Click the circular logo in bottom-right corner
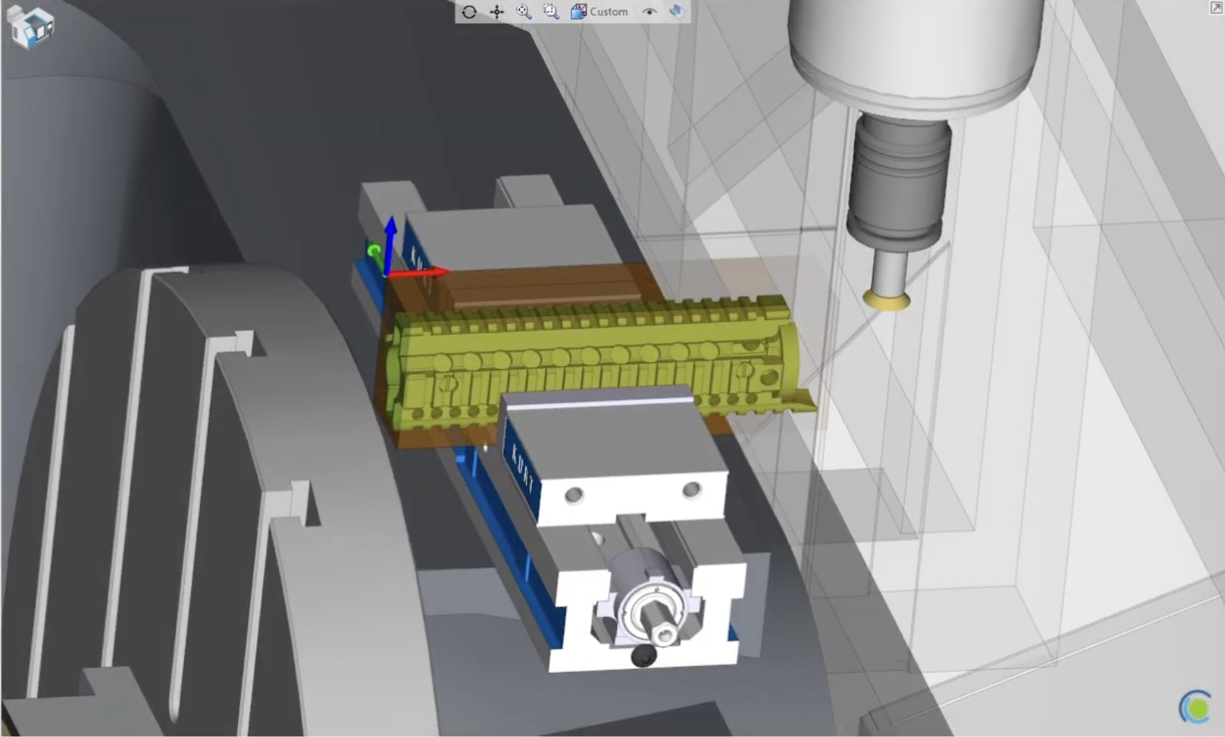1225x737 pixels. tap(1195, 706)
